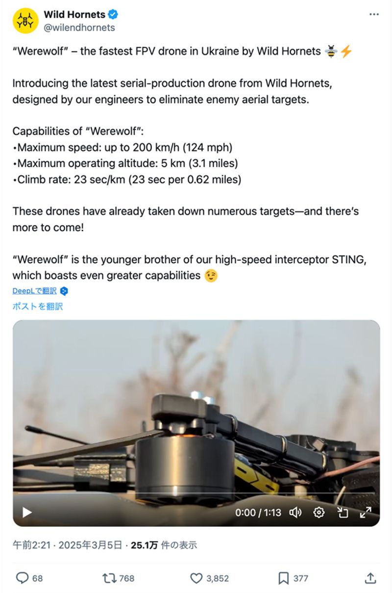Play the Werewolf drone video
Screen dimensions: 392x593
(x=27, y=513)
